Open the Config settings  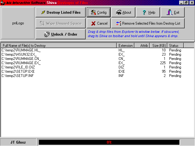(98, 12)
